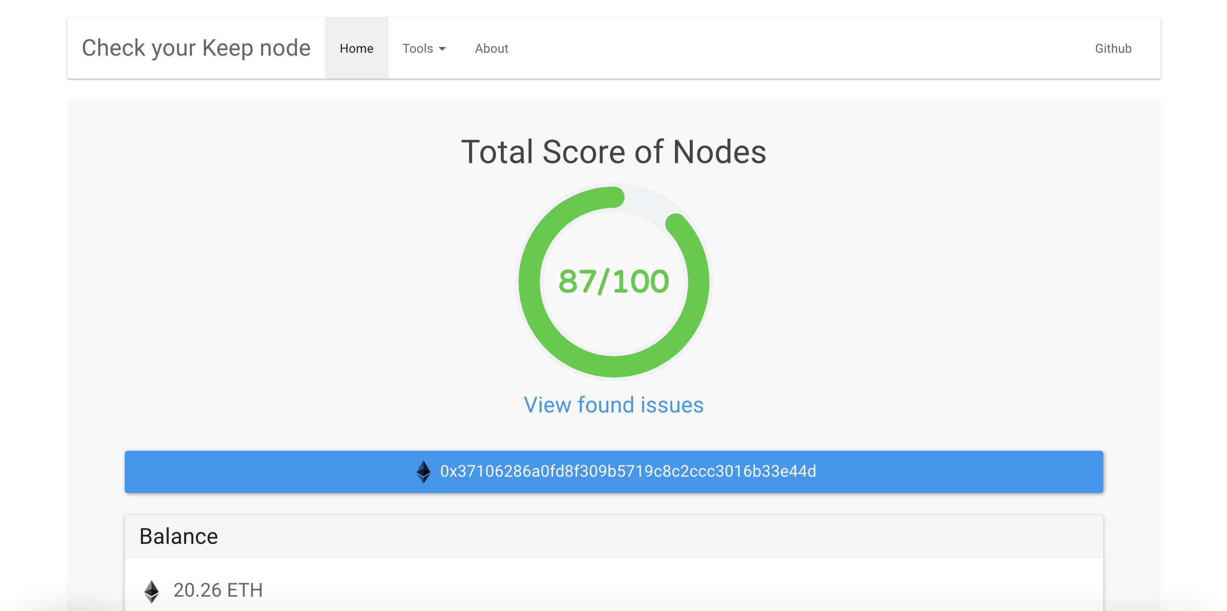
Task: Click the 'Total Score of Nodes' heading
Action: 613,152
